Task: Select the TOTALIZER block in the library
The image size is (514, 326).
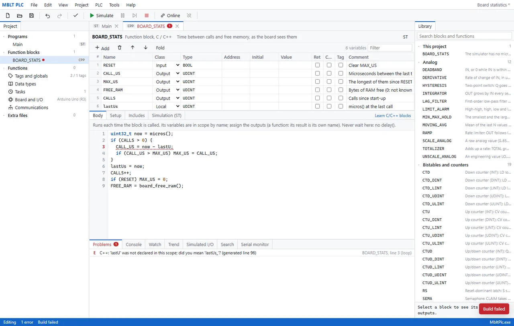Action: coord(464,149)
